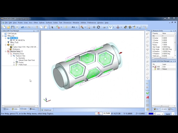Select CAM Defaults in the tree
The image size is (178, 133).
pyautogui.click(x=12, y=34)
